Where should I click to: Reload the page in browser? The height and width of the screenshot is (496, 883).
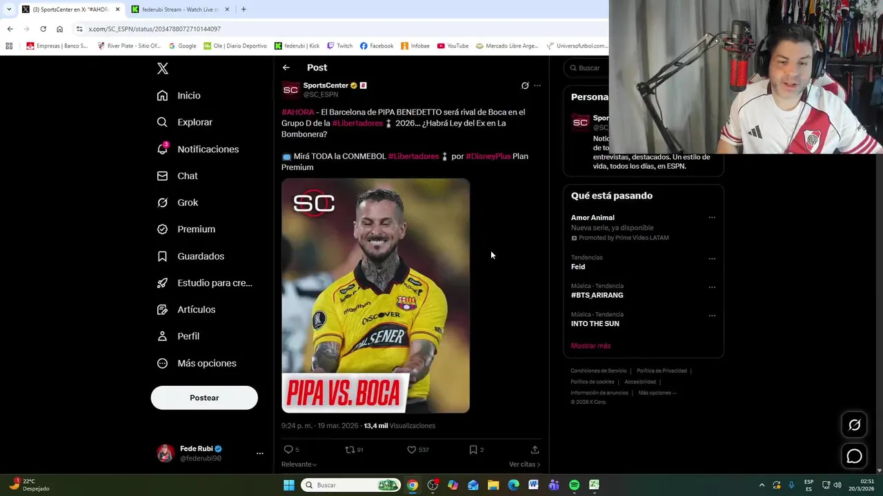(43, 29)
